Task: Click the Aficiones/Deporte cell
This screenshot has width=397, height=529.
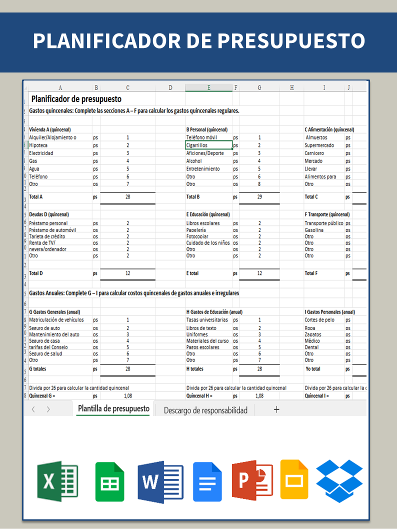Action: [209, 153]
